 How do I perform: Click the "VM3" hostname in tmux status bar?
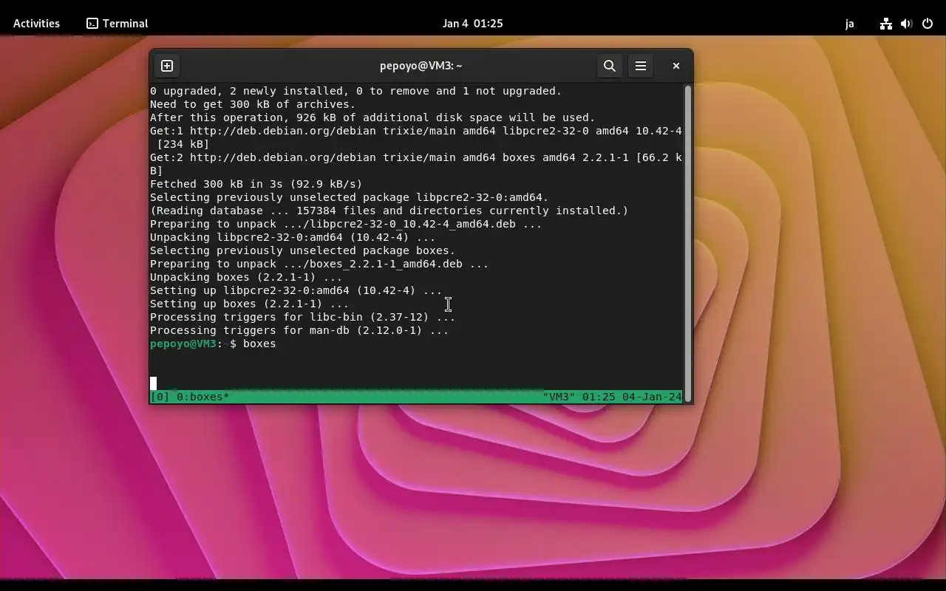[x=559, y=397]
